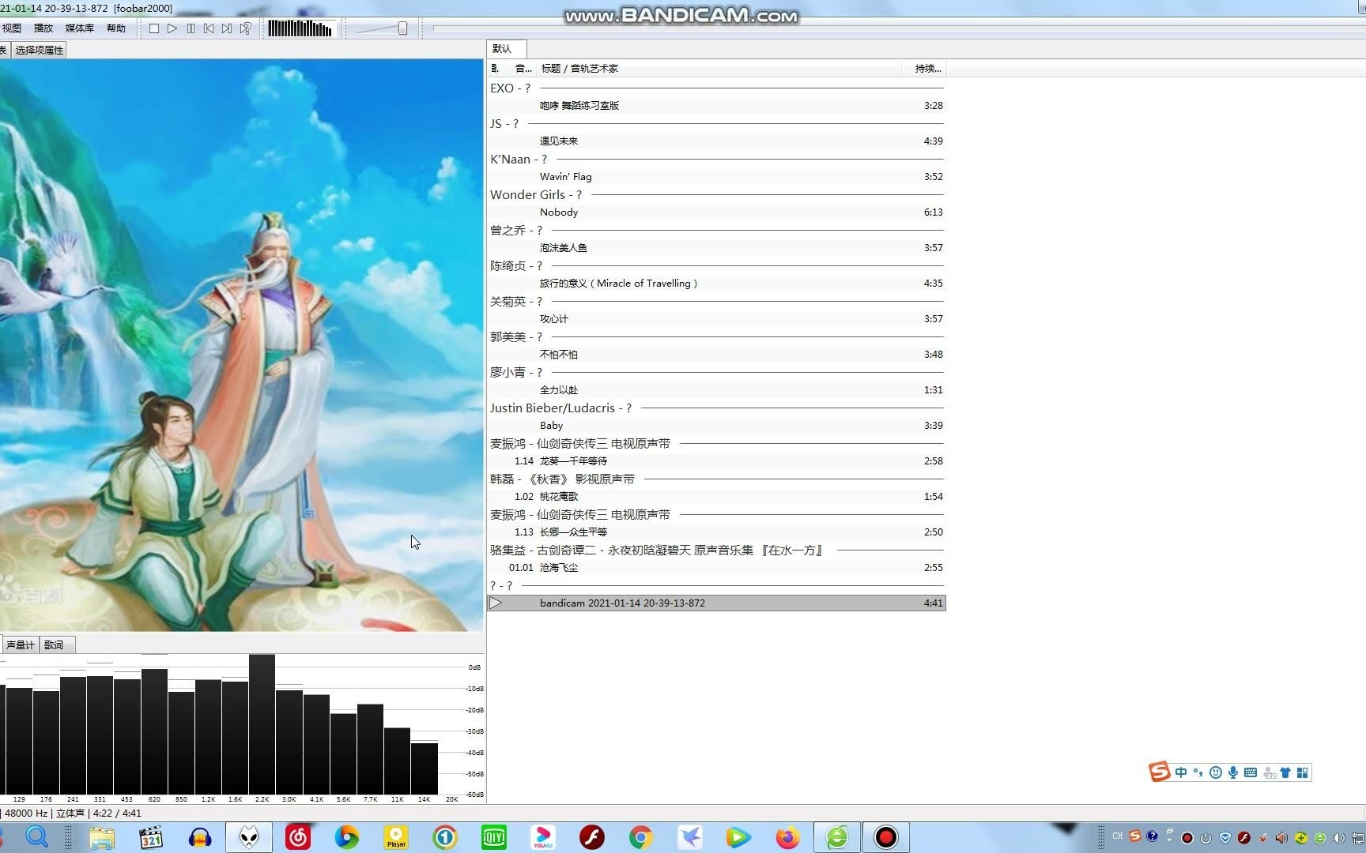The image size is (1366, 853).
Task: Select the track 泡沫美人鱼
Action: click(x=716, y=248)
